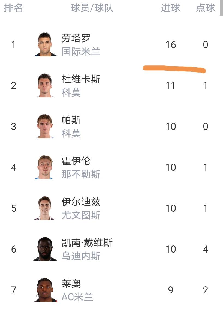223x312 pixels.
Task: Sort by 点球 column header
Action: pos(206,8)
